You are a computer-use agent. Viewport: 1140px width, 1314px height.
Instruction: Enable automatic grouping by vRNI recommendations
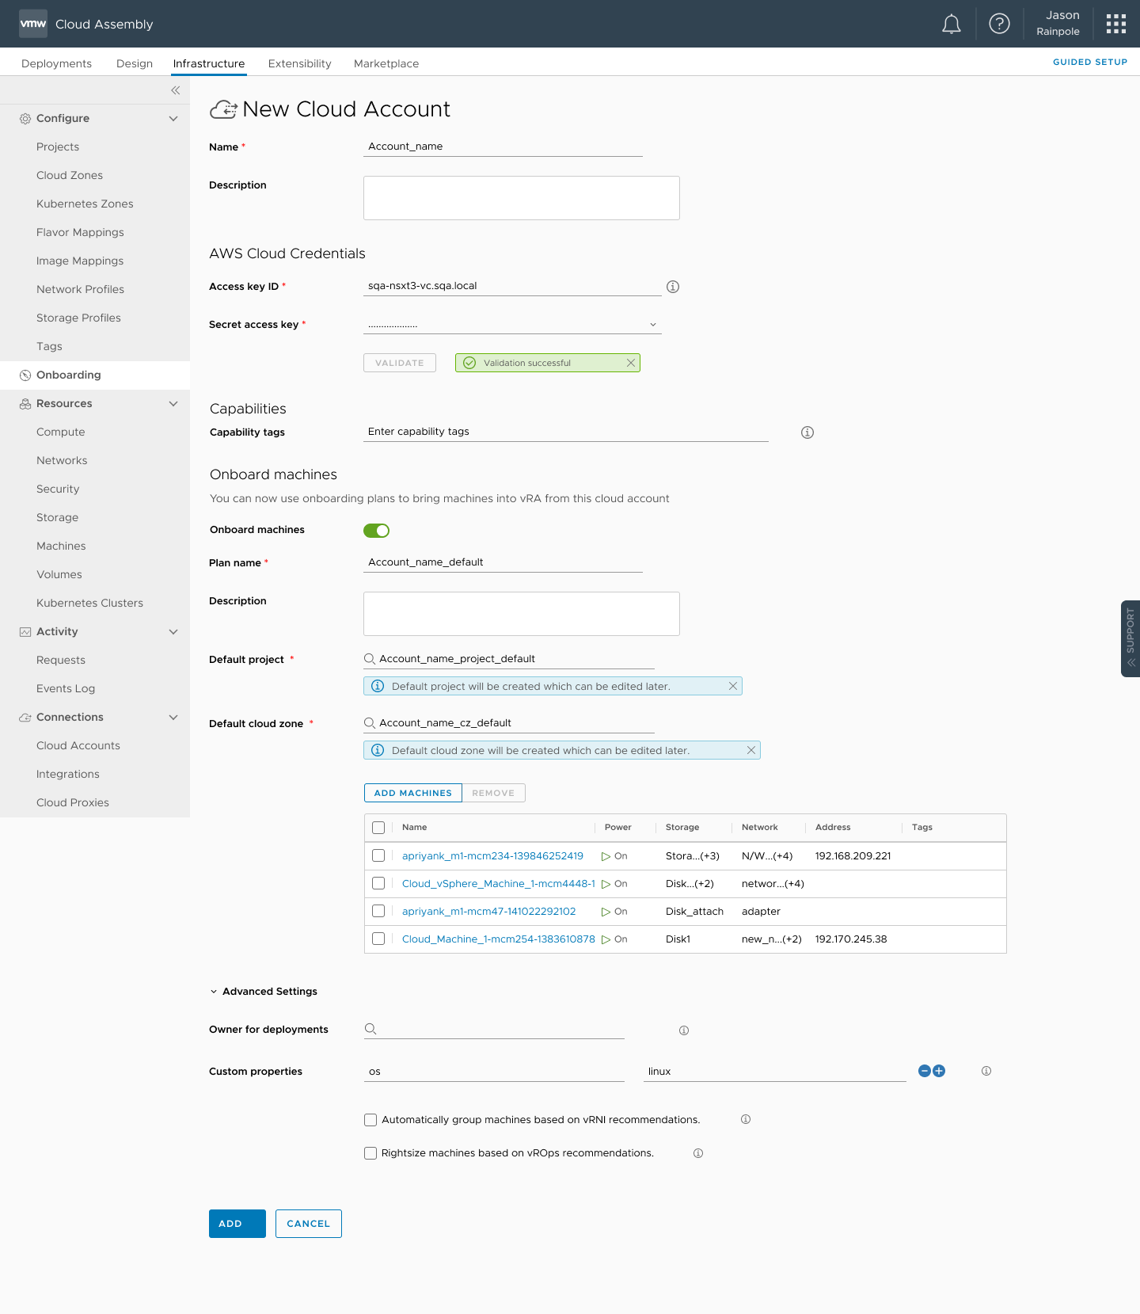(370, 1120)
